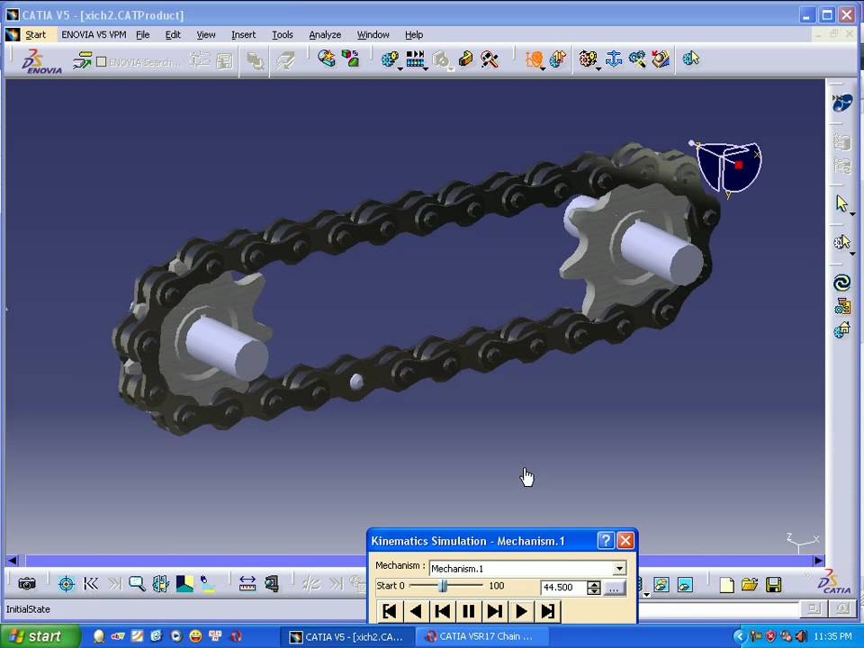Screen dimensions: 864x648
Task: Expand the dropdown arrow beside the blue gear icon
Action: [x=400, y=69]
